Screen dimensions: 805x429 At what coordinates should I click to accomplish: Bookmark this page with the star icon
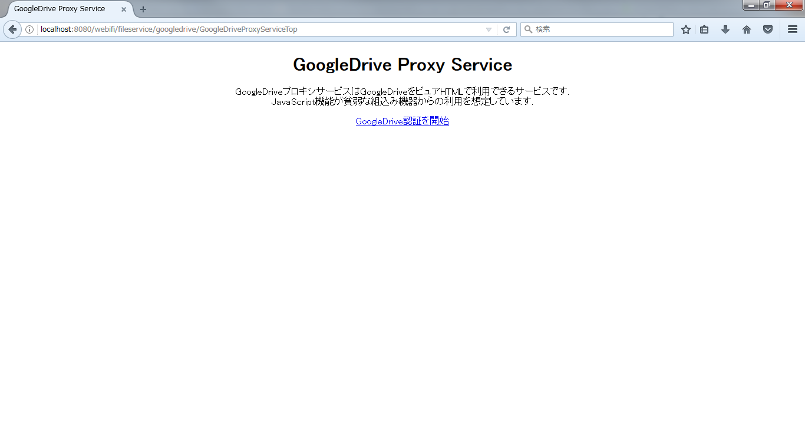[686, 29]
